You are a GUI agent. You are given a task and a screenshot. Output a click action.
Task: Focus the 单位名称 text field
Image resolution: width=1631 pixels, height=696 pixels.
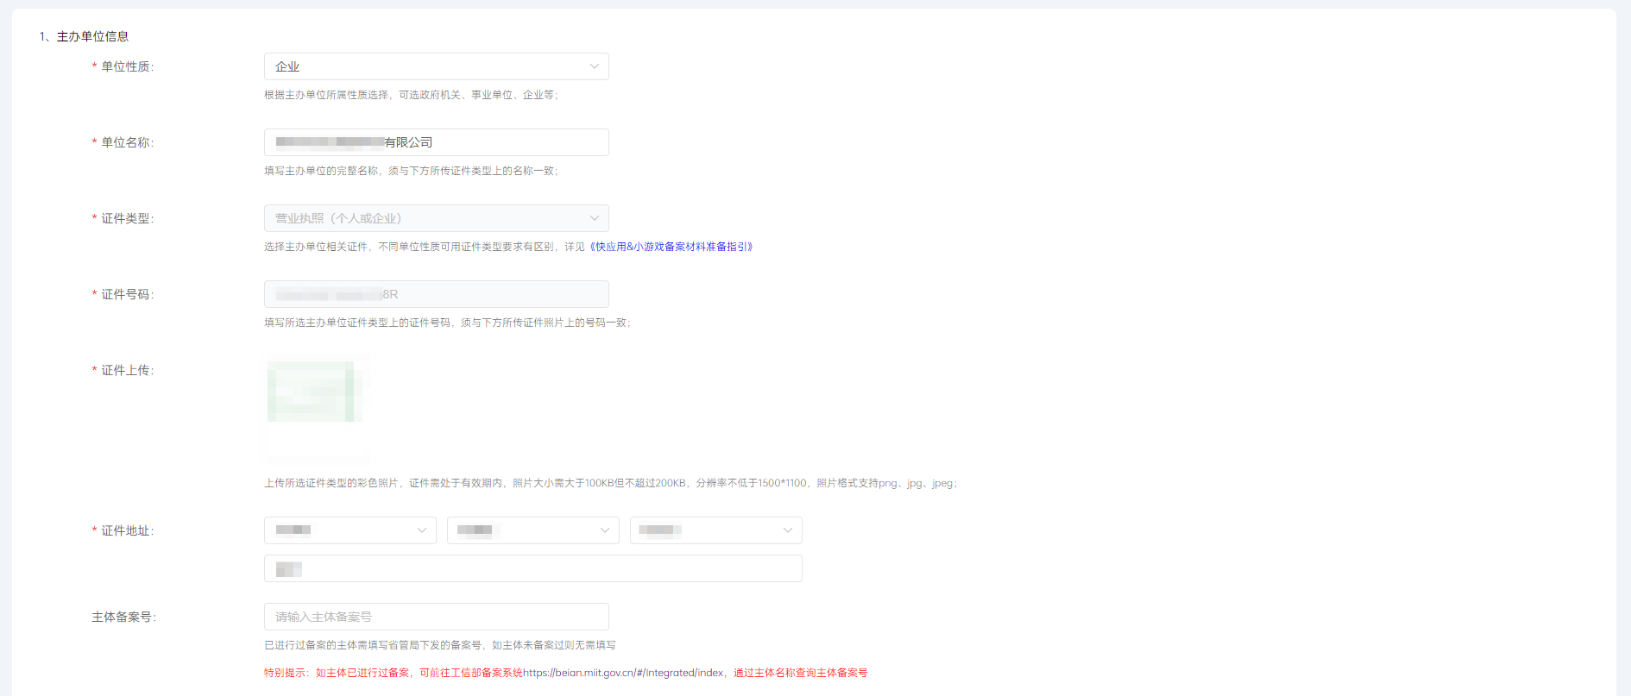pos(436,142)
